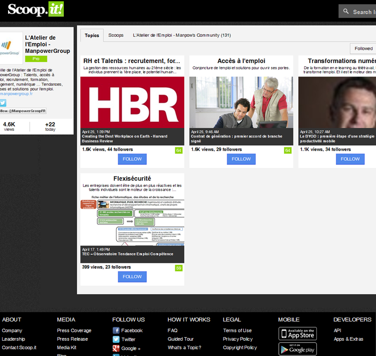Viewport: 376px width, 356px height.
Task: Open Flexisécurité topic title
Action: coord(132,178)
